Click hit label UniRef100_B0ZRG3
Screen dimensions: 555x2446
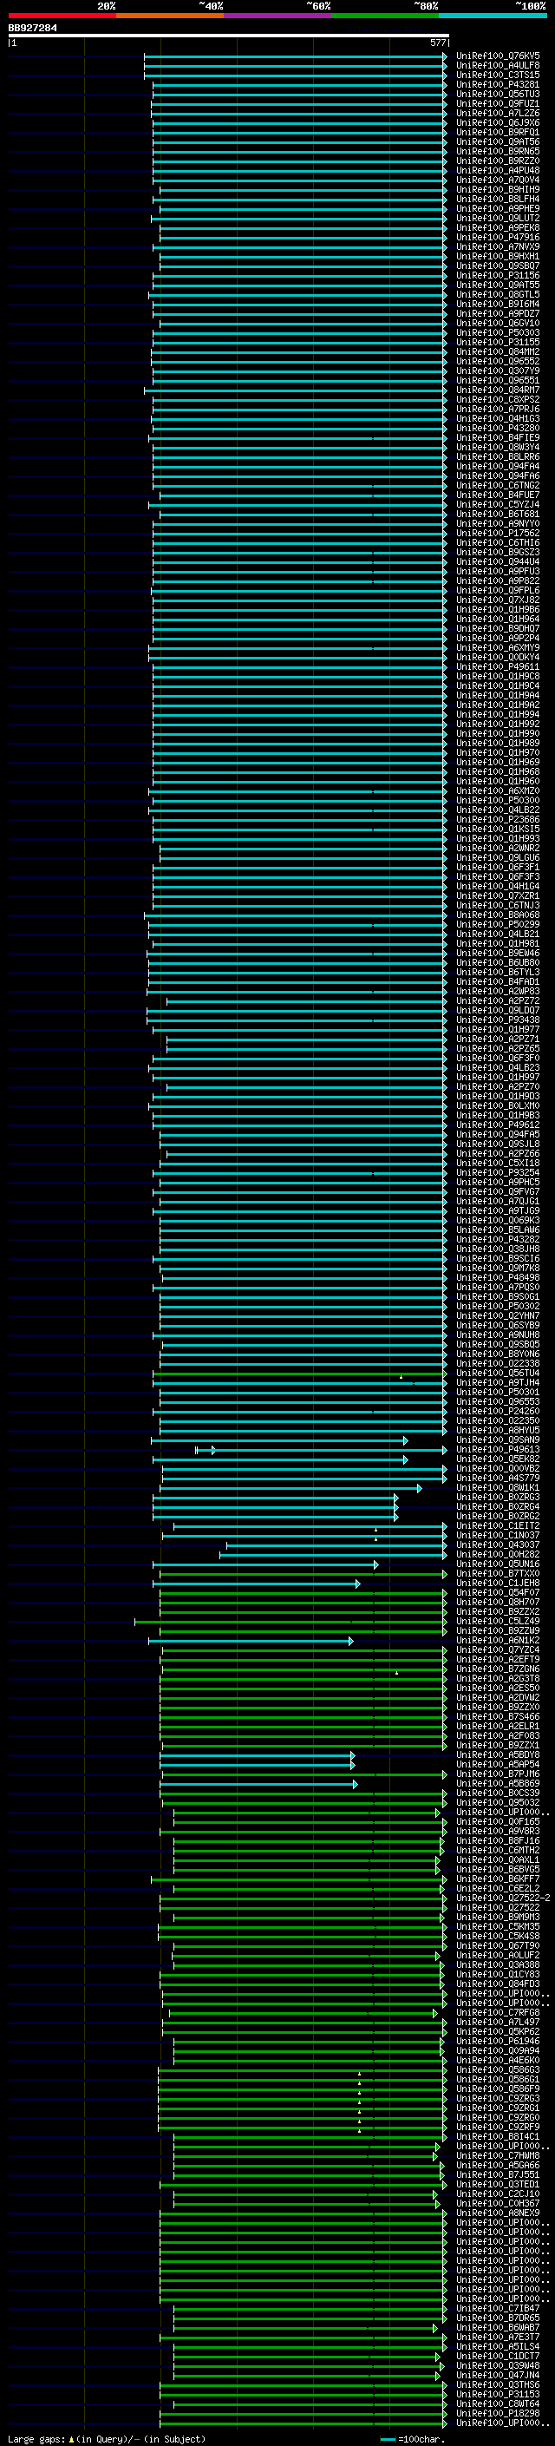[498, 1498]
